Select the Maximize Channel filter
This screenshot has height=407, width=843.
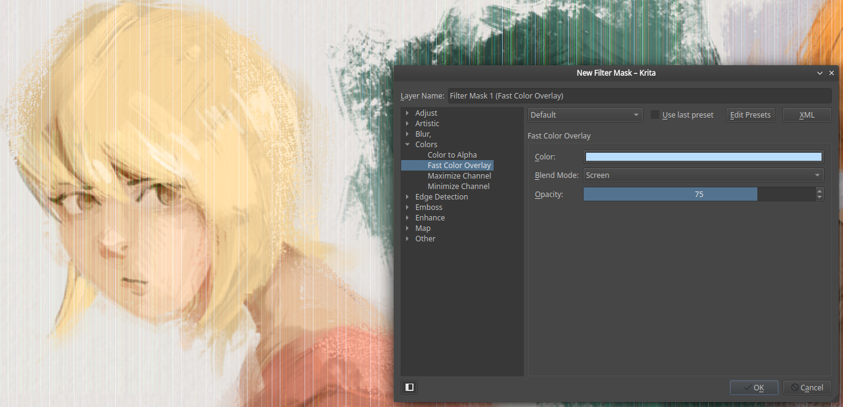point(459,176)
